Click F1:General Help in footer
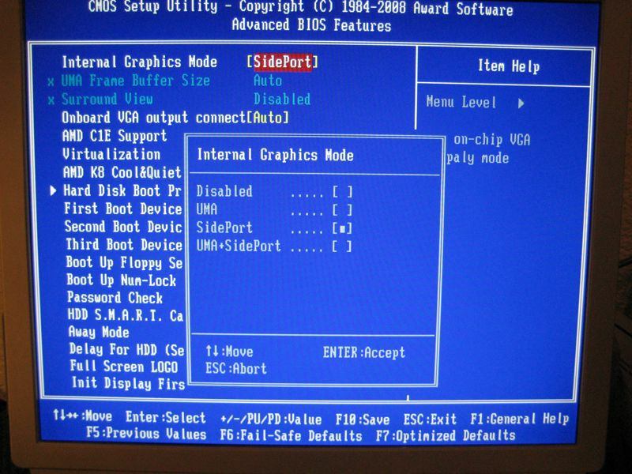The width and height of the screenshot is (632, 474). (520, 419)
